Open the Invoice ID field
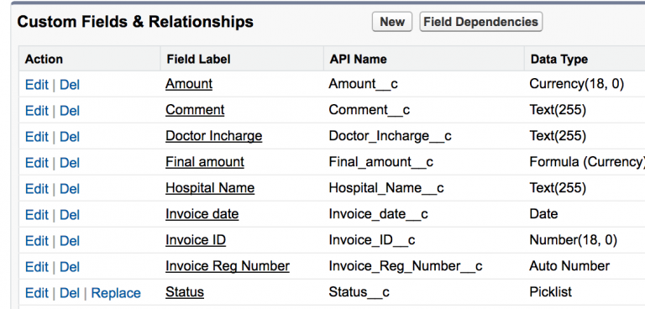The width and height of the screenshot is (645, 309). (x=196, y=240)
